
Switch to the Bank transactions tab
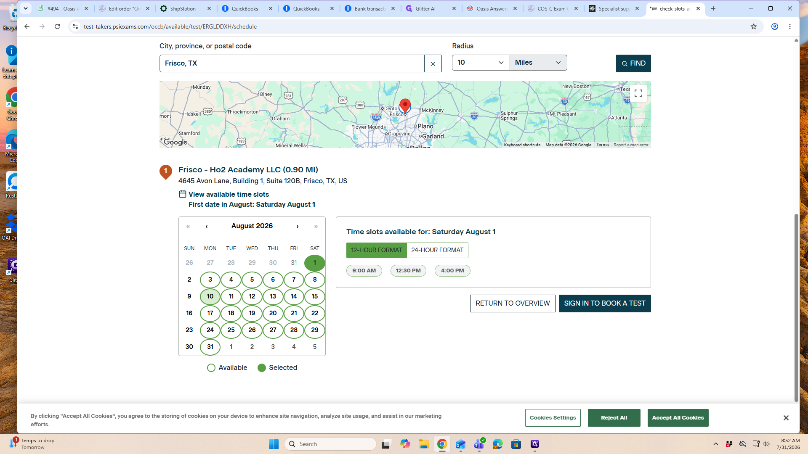370,8
